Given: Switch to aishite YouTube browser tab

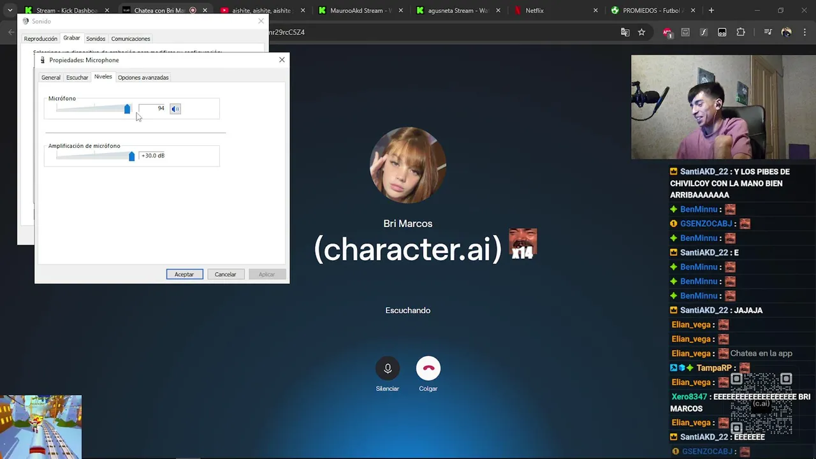Looking at the screenshot, I should pyautogui.click(x=261, y=10).
